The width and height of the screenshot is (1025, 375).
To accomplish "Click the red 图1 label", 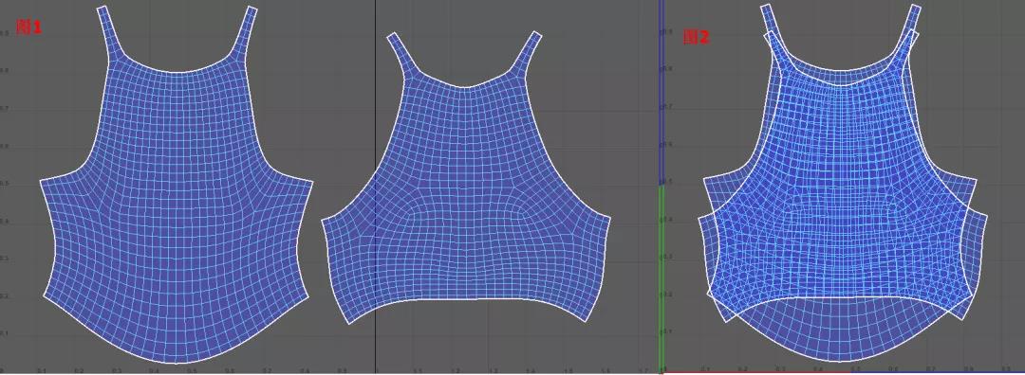I will coord(28,27).
